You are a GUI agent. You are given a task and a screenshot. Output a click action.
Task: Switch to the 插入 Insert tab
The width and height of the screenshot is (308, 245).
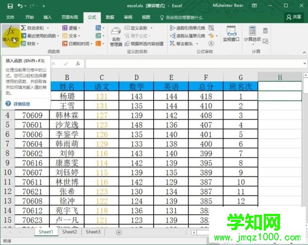(x=47, y=17)
